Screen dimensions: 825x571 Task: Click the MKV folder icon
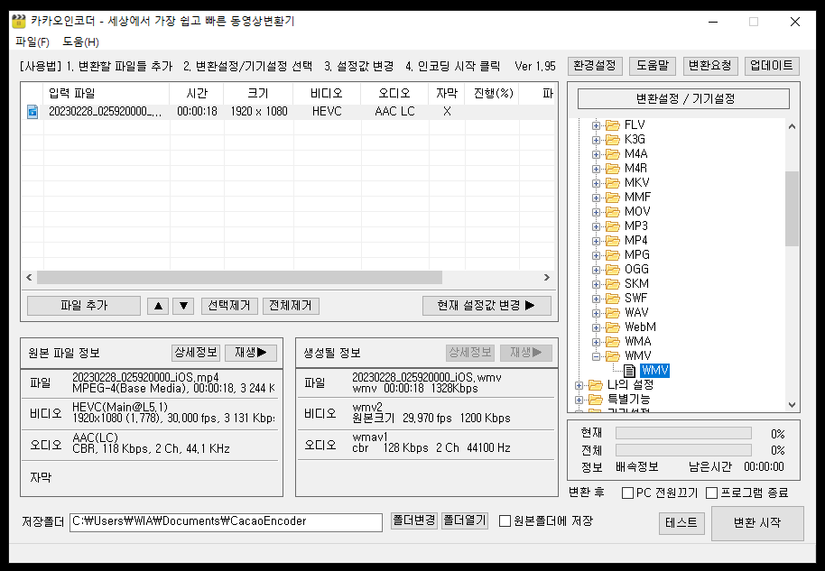[x=612, y=183]
